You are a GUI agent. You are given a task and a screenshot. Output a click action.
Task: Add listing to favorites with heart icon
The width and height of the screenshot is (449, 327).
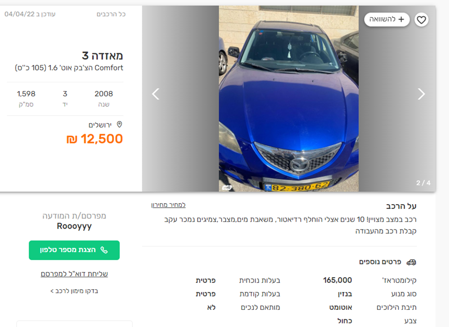pyautogui.click(x=421, y=20)
